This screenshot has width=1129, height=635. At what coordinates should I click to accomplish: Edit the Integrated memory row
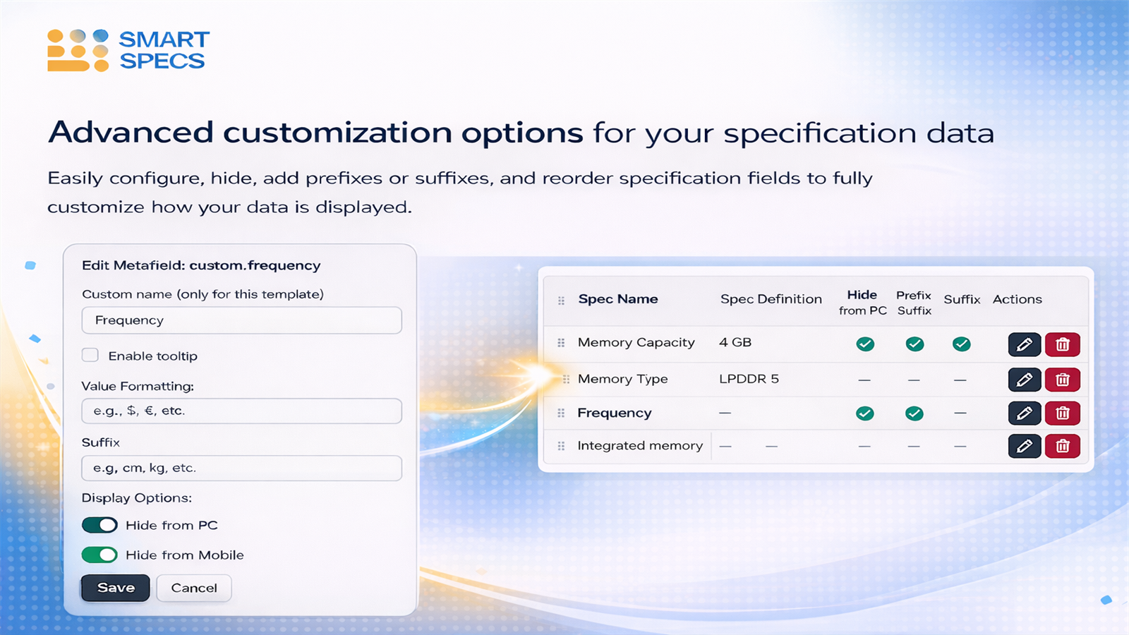tap(1024, 446)
